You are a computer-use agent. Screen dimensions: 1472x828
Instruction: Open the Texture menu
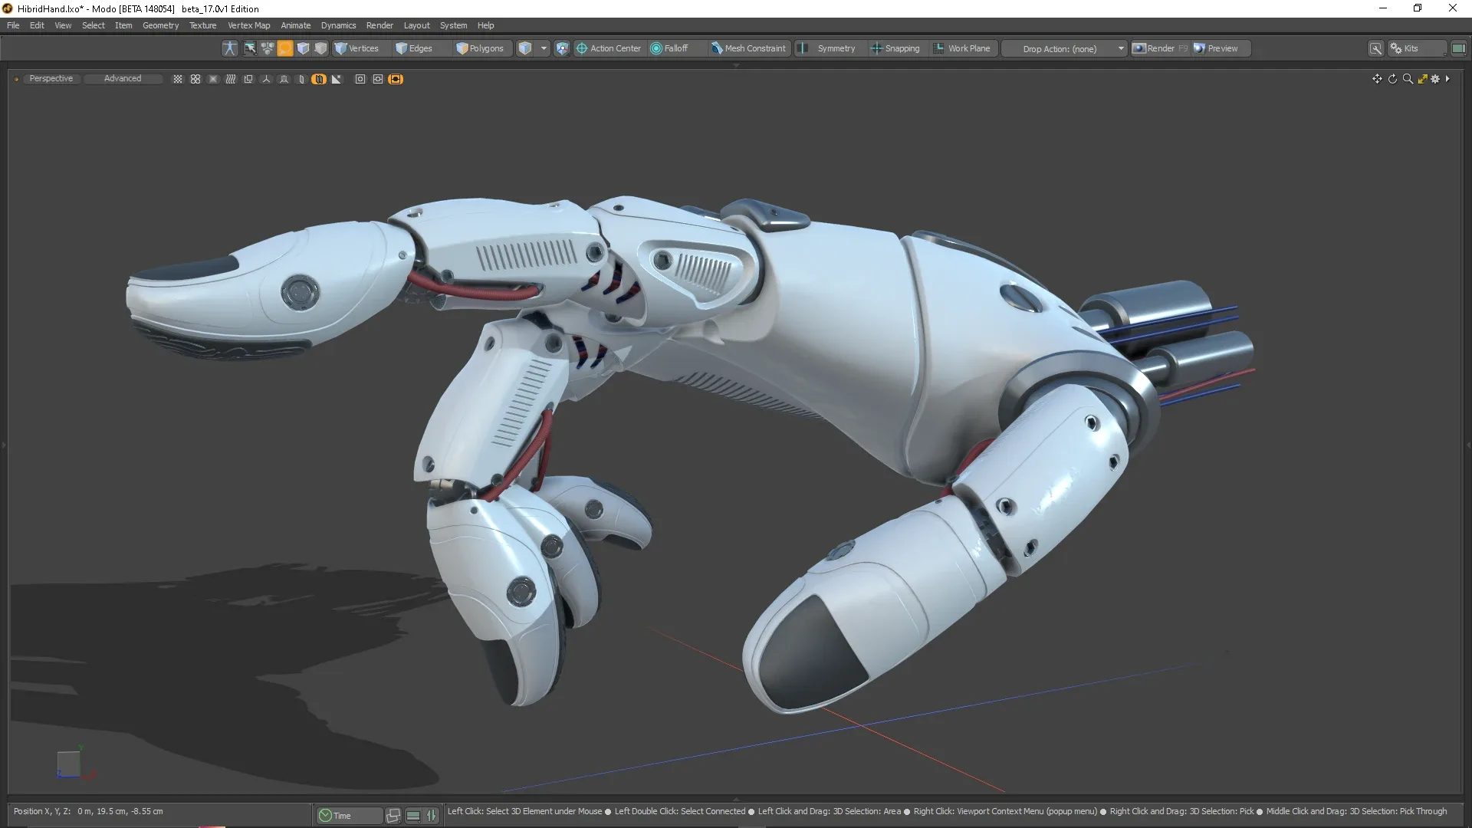[203, 25]
